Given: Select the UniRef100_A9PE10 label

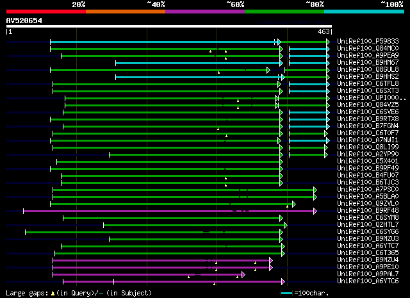Looking at the screenshot, I should (368, 267).
